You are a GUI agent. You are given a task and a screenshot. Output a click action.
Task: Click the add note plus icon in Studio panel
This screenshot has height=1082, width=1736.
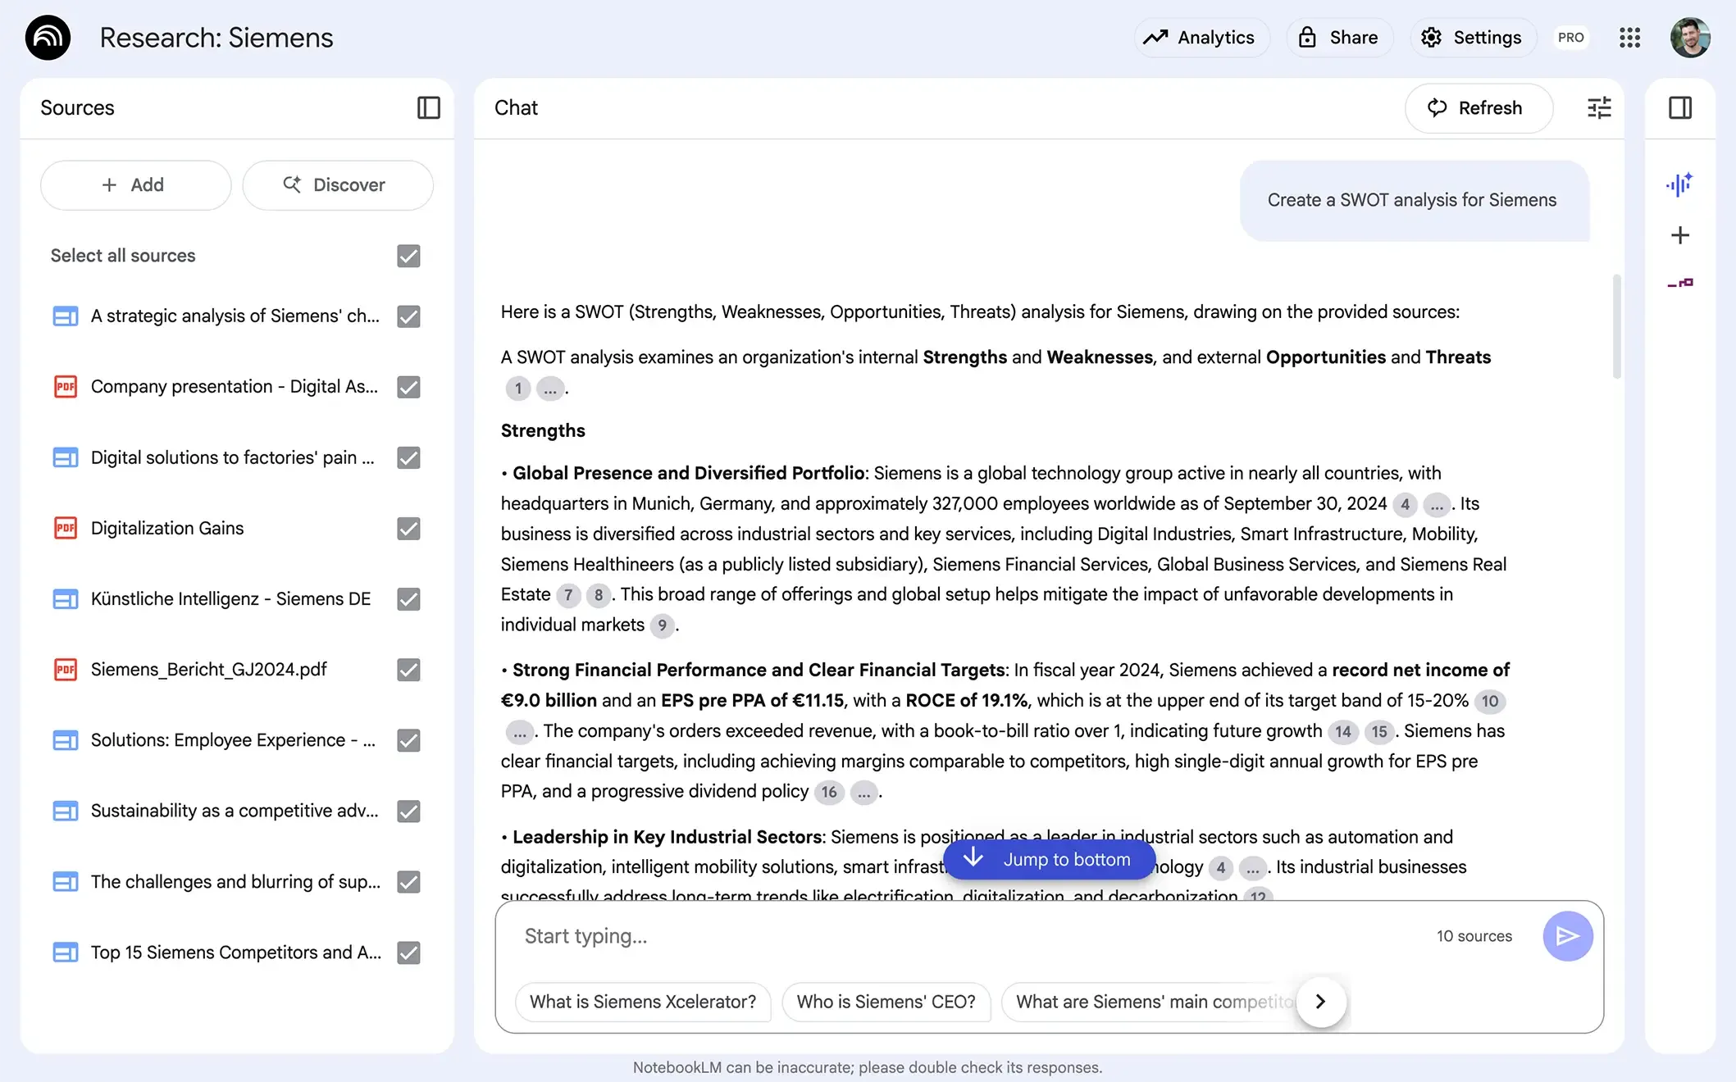coord(1679,235)
